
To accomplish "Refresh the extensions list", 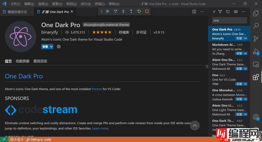I will click(228, 11).
